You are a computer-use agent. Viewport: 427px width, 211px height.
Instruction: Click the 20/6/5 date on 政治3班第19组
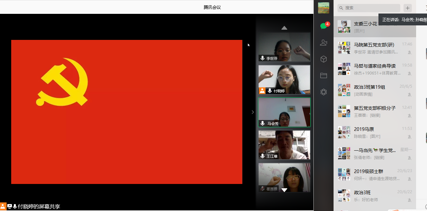click(x=406, y=86)
